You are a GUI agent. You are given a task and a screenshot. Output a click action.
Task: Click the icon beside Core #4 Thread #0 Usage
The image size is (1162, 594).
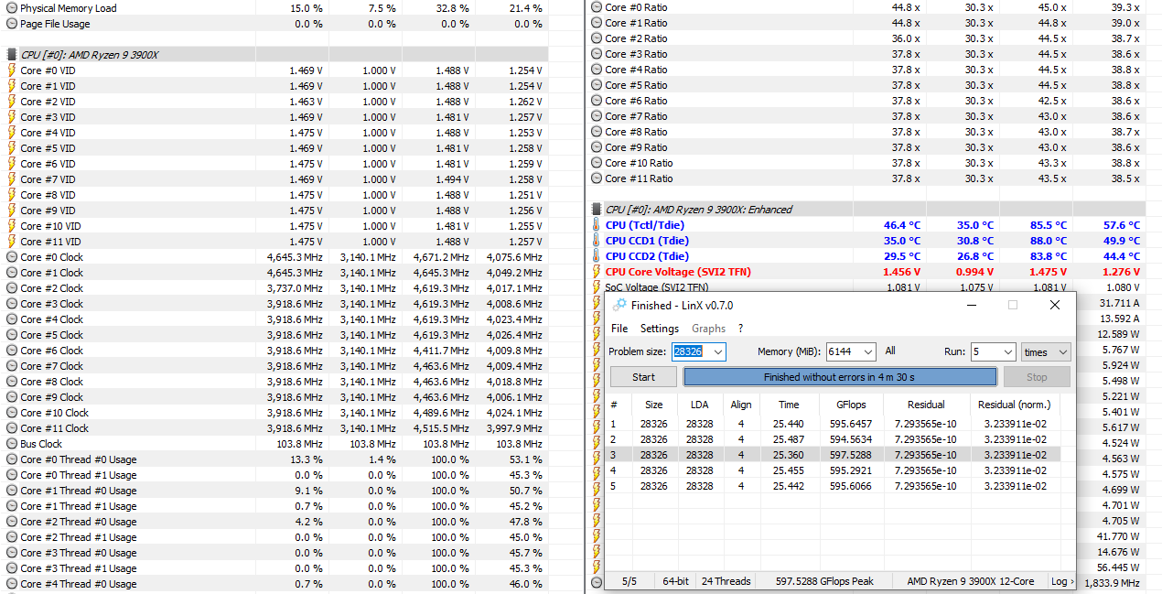click(x=11, y=584)
